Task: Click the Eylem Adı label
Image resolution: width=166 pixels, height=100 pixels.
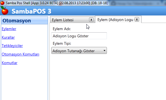Action: [x=62, y=29]
